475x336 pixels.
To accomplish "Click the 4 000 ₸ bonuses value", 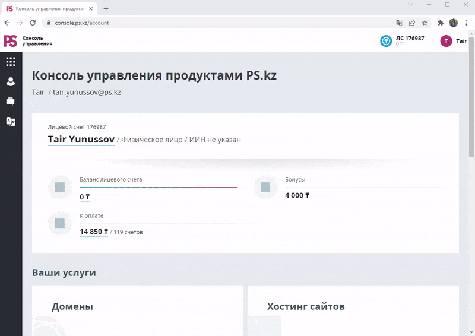I will point(297,195).
